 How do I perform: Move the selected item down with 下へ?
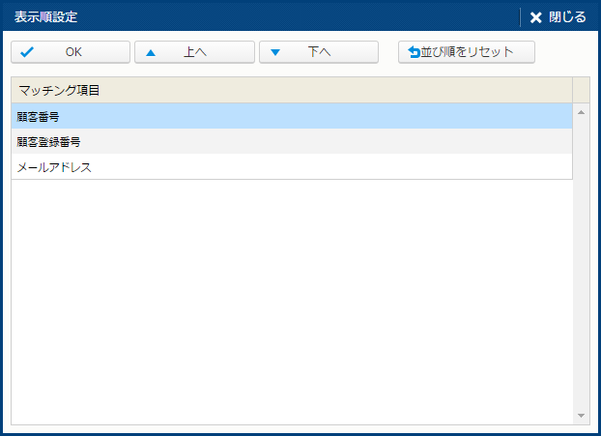pos(319,52)
